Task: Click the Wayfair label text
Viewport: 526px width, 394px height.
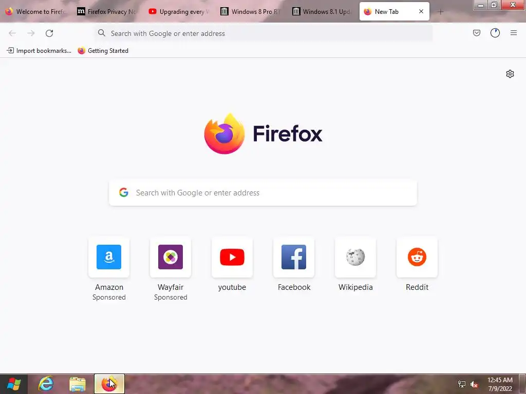Action: pos(171,287)
